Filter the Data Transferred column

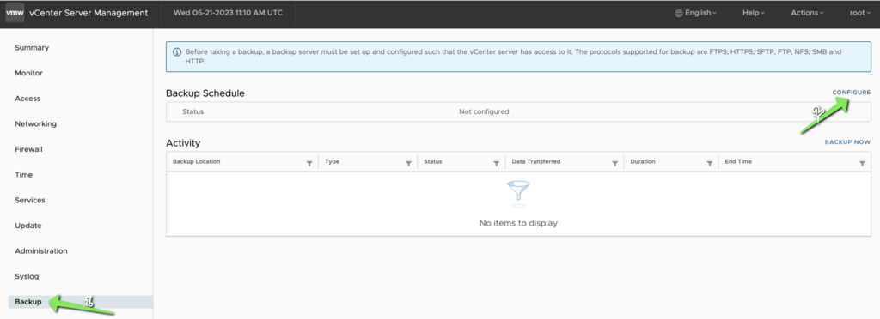point(614,163)
